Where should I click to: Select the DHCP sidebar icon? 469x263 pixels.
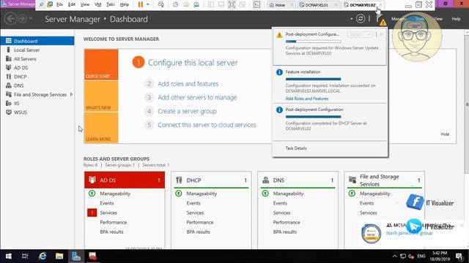[x=8, y=77]
